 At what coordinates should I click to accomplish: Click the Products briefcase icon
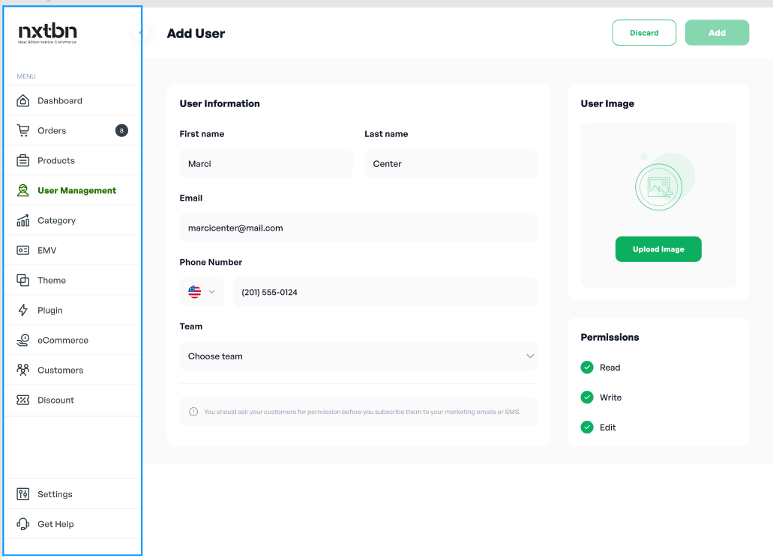pyautogui.click(x=23, y=161)
